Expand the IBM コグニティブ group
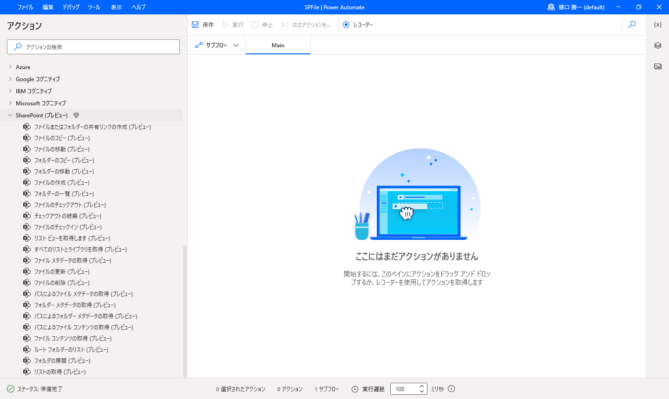 (10, 91)
